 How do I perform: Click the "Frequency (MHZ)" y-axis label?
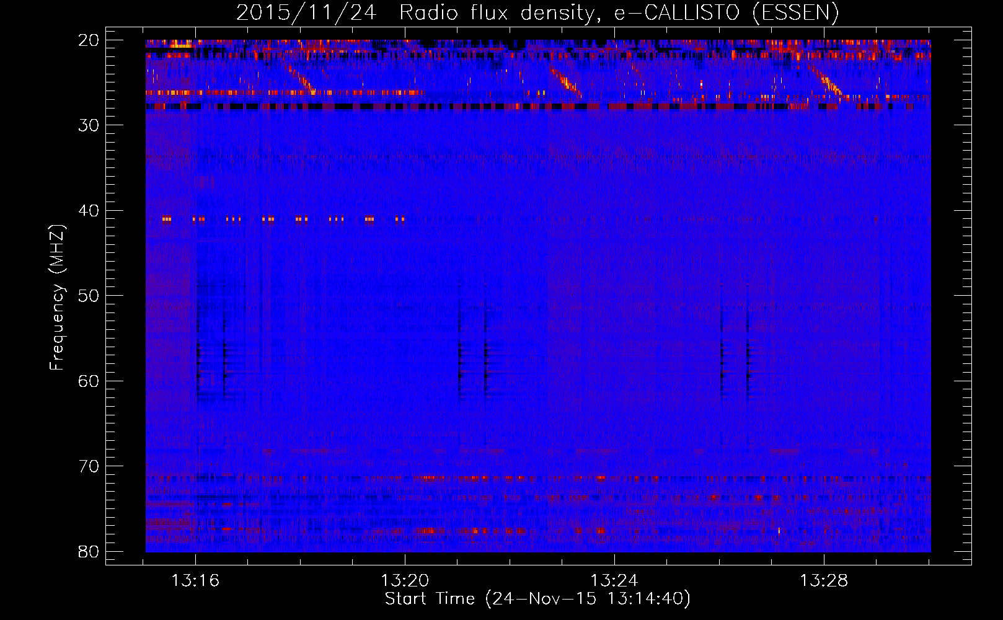coord(57,298)
